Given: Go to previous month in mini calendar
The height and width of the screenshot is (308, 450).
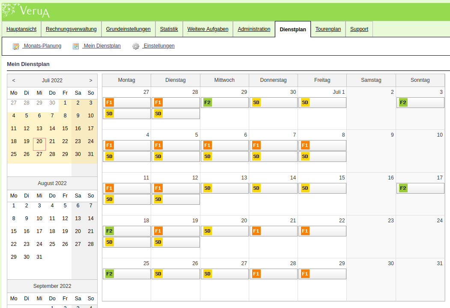Looking at the screenshot, I should click(x=14, y=81).
